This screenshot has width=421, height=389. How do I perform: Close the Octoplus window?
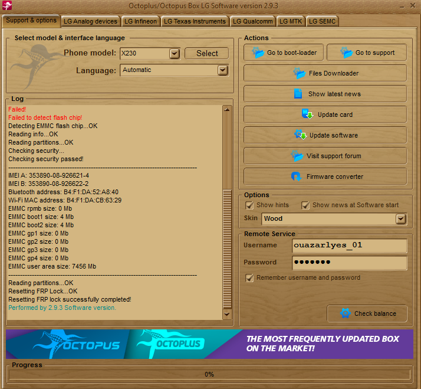[x=413, y=5]
